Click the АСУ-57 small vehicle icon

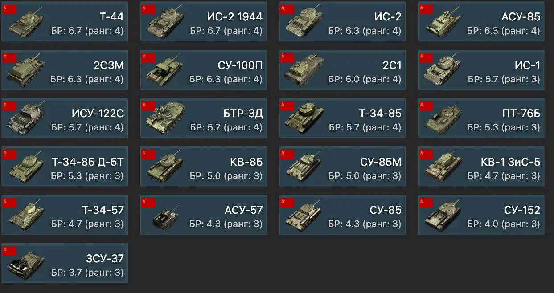tap(166, 216)
